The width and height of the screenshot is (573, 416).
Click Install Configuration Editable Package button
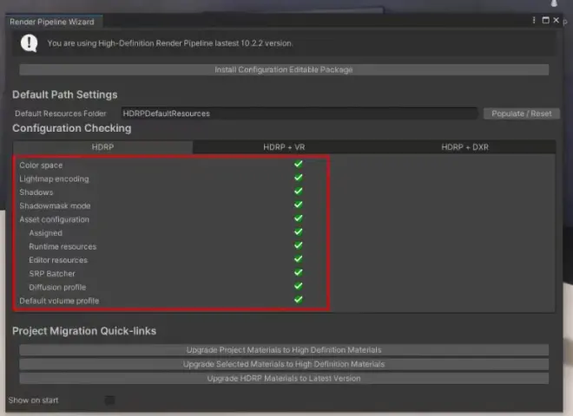(284, 69)
